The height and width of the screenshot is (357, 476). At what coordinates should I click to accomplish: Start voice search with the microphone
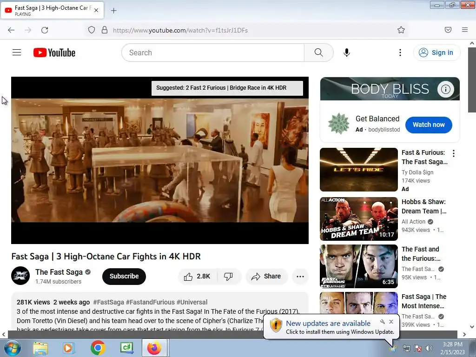click(x=347, y=53)
